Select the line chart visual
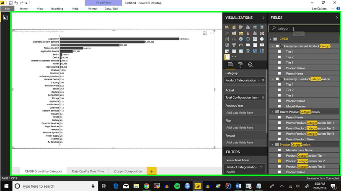This screenshot has height=191, width=341. 227,33
